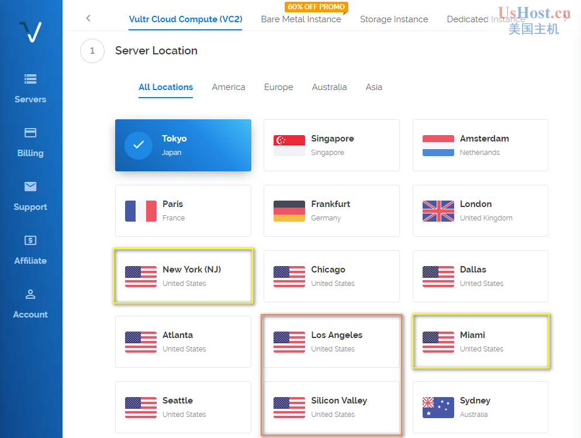Click the 'New York (NJ)' city name
581x438 pixels.
[192, 270]
